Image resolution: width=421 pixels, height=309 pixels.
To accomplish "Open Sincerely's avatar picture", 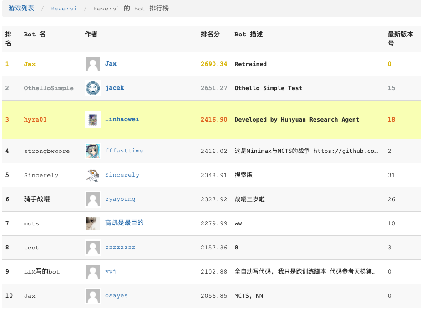I will (93, 175).
